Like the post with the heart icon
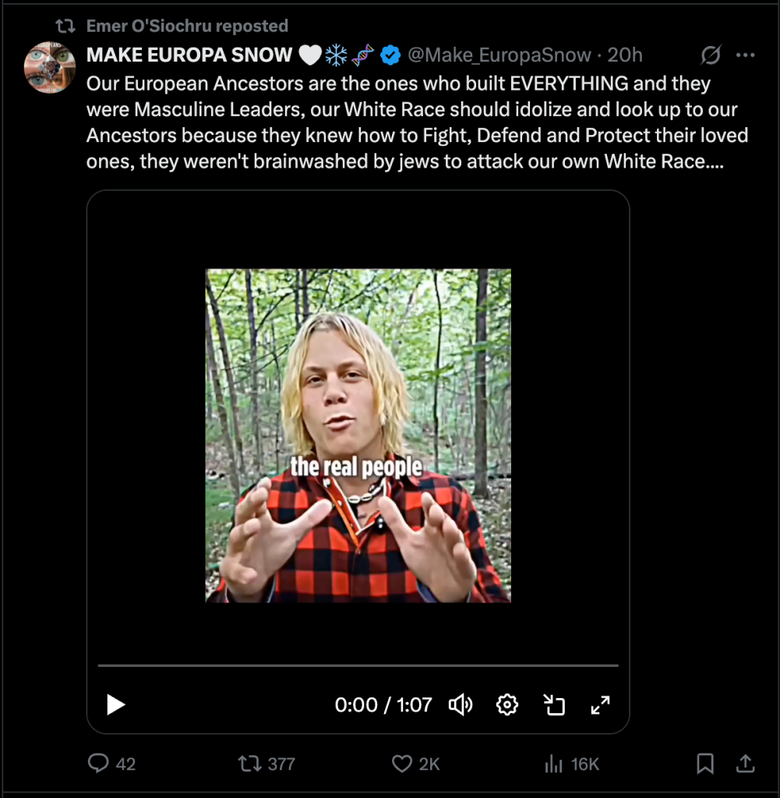Screen dimensions: 780x798 [401, 764]
